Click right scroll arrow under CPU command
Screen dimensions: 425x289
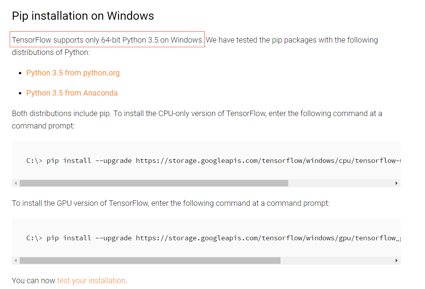[x=396, y=183]
